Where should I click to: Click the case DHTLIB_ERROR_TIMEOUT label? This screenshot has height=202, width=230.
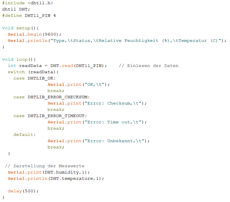pyautogui.click(x=50, y=116)
